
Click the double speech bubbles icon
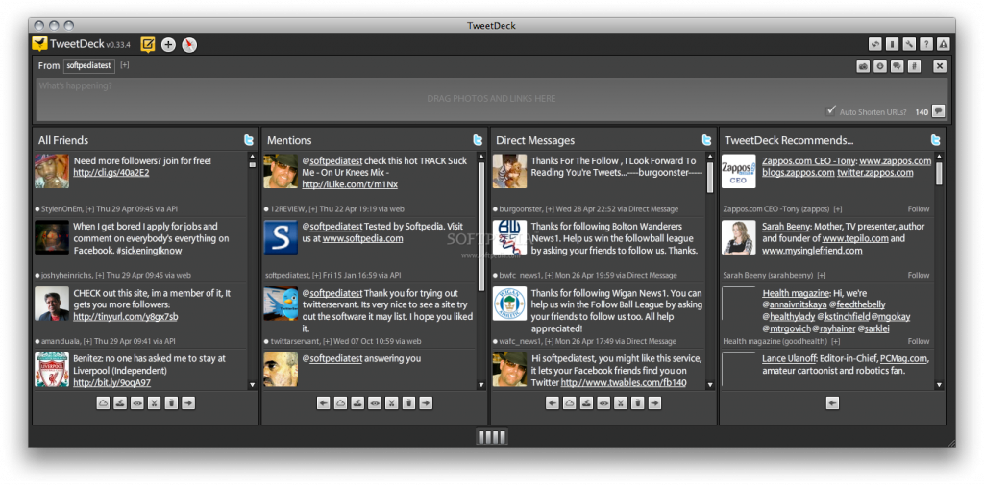coord(898,66)
